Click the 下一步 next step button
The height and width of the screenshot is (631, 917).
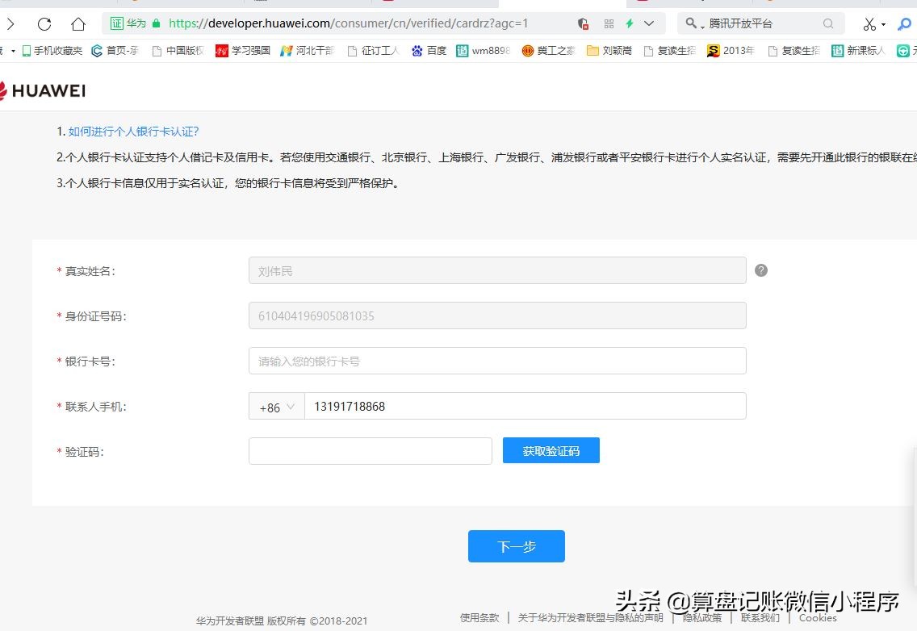516,546
